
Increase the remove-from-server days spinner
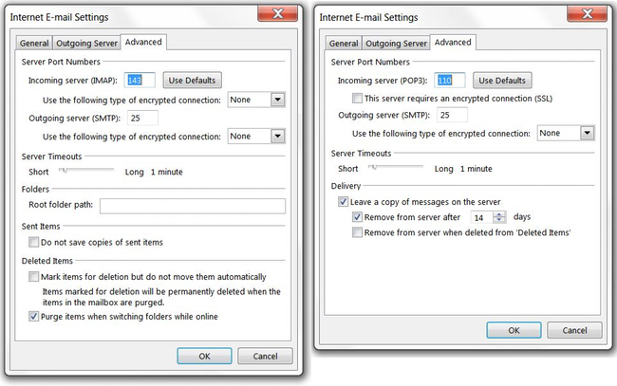click(x=499, y=214)
